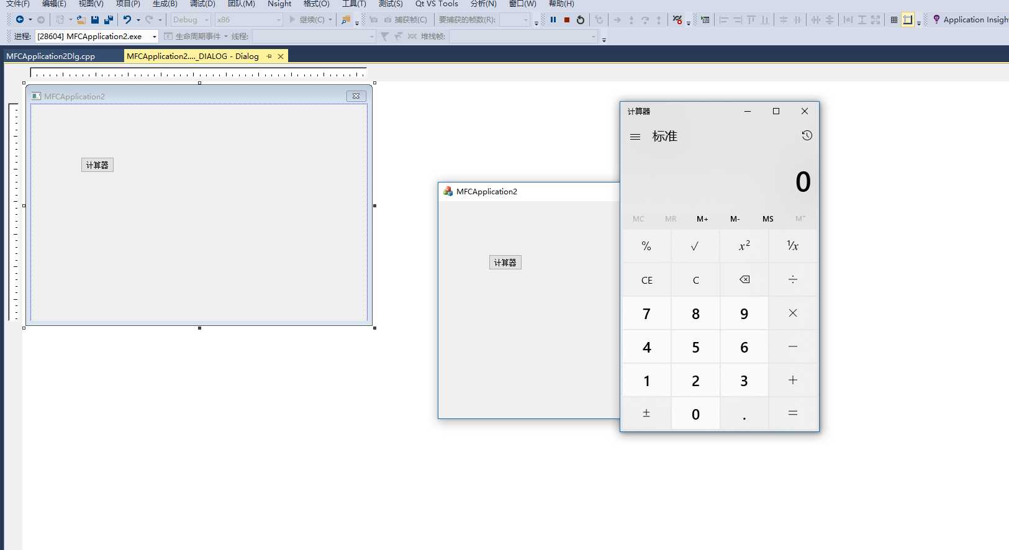Click the undo arrow icon
1009x550 pixels.
[127, 20]
